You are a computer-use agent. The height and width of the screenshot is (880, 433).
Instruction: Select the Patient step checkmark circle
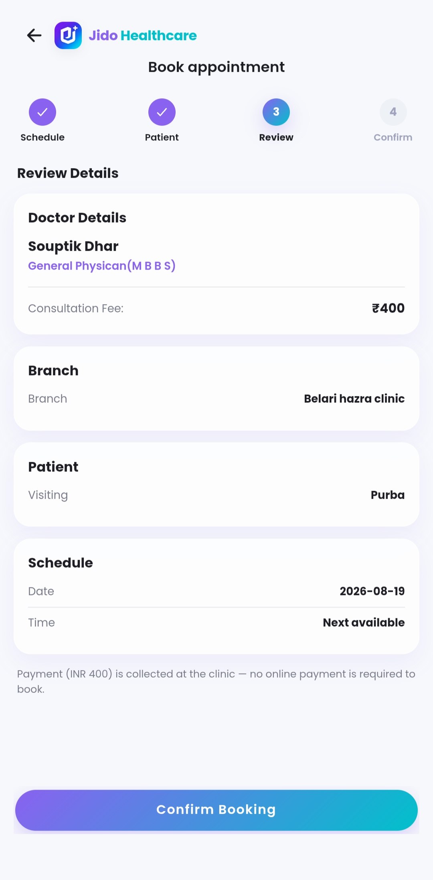pos(162,112)
